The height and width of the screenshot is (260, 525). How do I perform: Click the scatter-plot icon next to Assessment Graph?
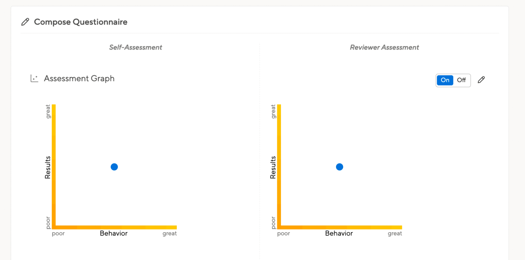[34, 78]
